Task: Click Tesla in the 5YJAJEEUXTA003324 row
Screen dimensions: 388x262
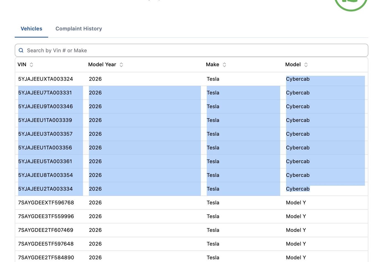Action: tap(213, 79)
